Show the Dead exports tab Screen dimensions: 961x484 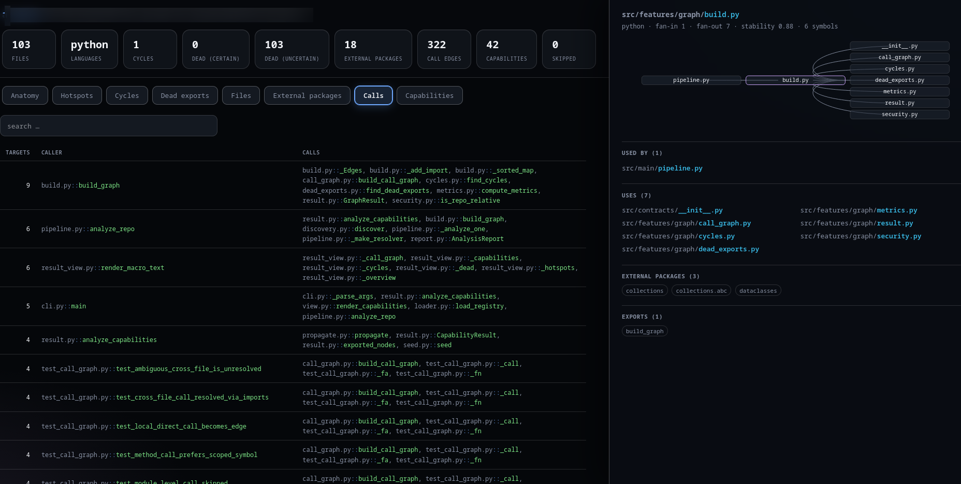(185, 95)
